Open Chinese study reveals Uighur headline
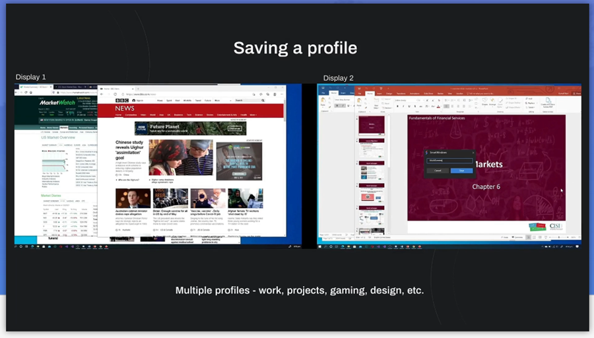This screenshot has height=338, width=594. tap(129, 150)
